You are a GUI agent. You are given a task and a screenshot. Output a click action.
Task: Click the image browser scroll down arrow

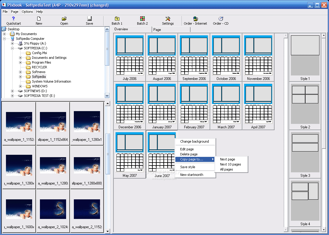pyautogui.click(x=107, y=231)
